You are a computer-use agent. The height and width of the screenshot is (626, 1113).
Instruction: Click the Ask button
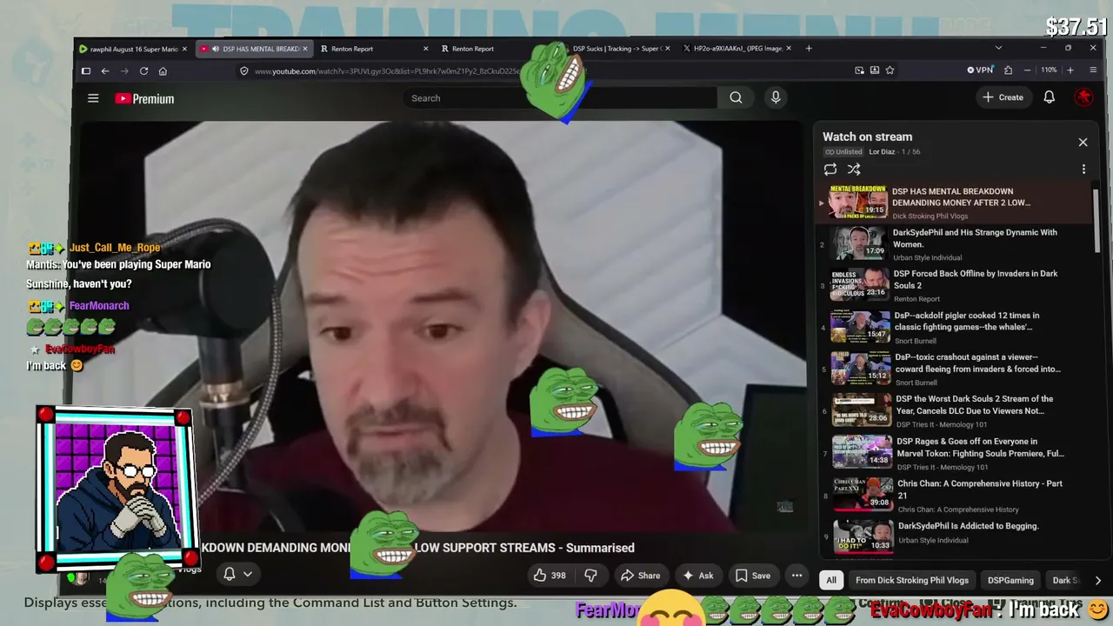[x=697, y=576]
